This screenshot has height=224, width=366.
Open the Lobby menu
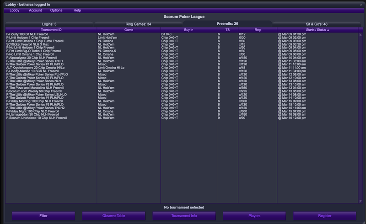tap(14, 10)
